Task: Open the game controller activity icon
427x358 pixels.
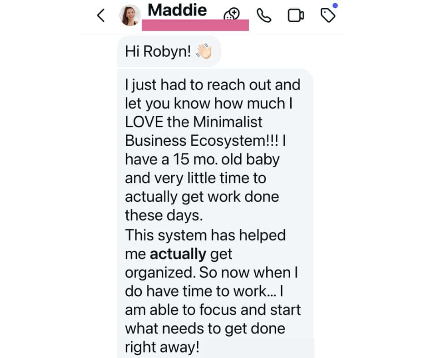Action: 232,14
